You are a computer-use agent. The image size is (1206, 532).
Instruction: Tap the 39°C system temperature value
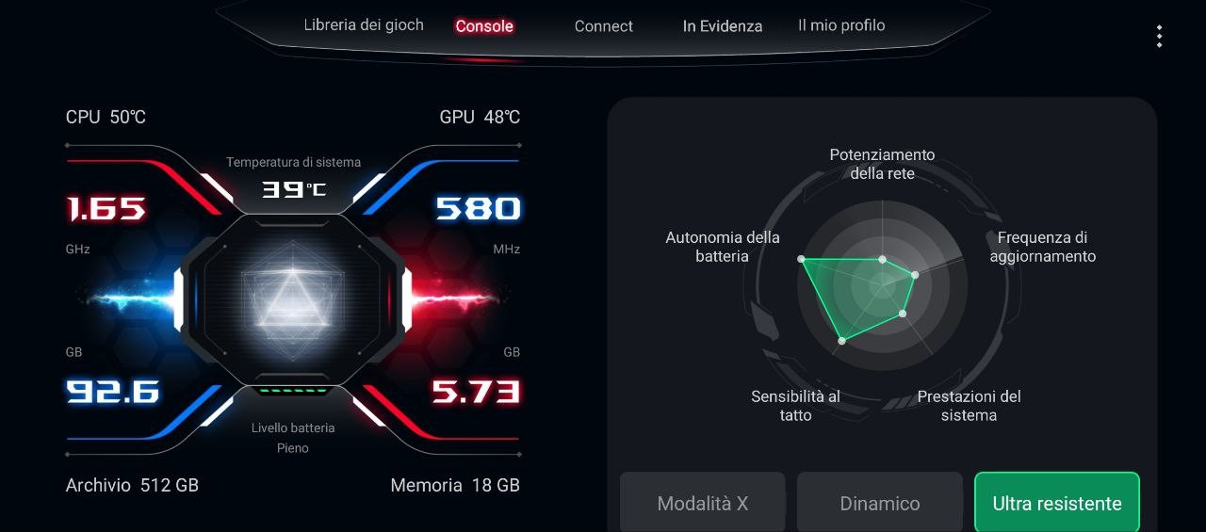pos(293,189)
